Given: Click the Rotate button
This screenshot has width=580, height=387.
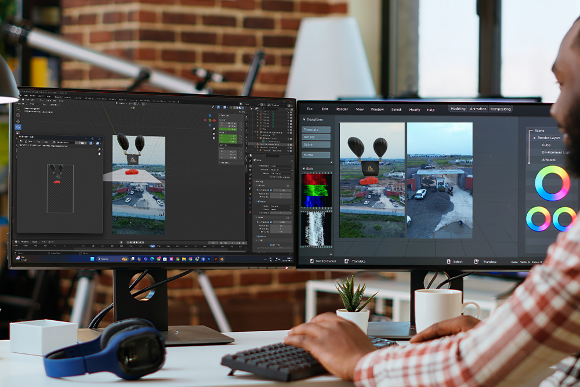Looking at the screenshot, I should point(316,137).
